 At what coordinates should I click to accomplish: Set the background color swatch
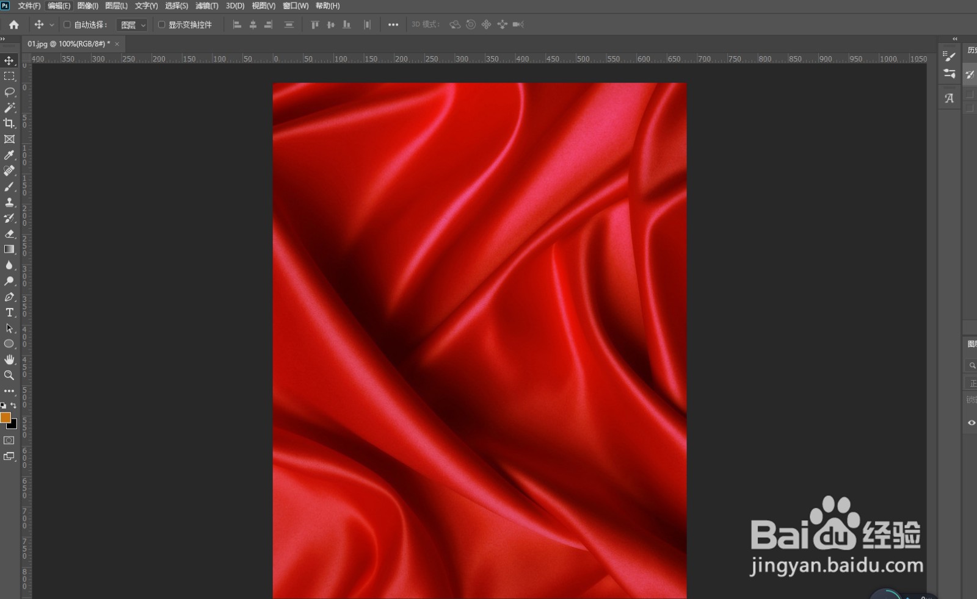13,425
